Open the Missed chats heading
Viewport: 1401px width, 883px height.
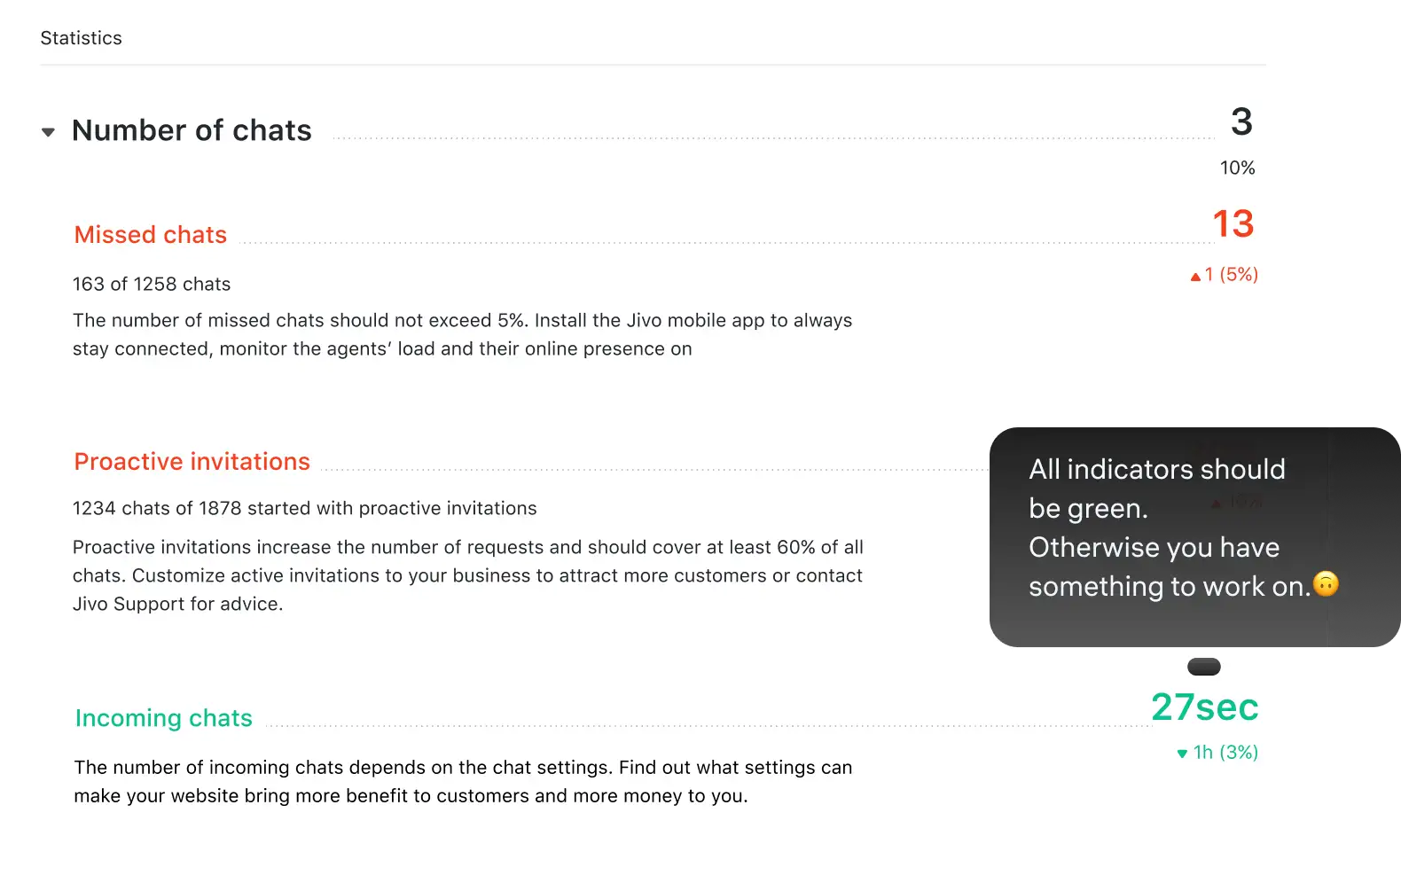(x=151, y=235)
